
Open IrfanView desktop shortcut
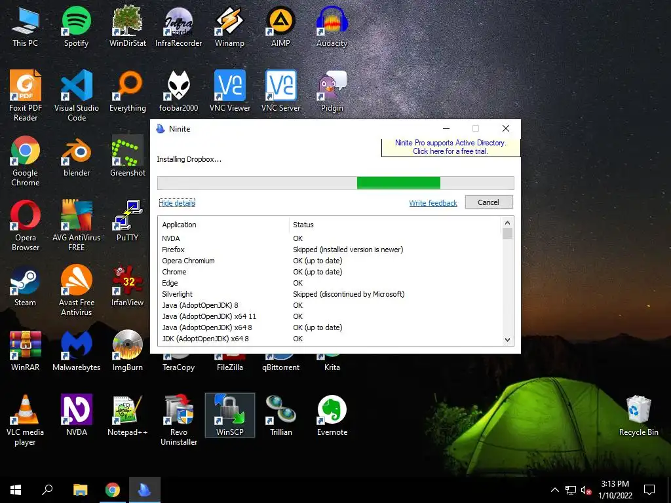tap(128, 286)
